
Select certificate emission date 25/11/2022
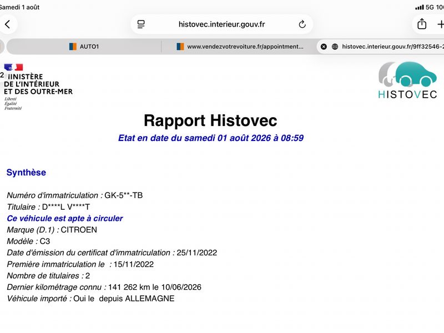[197, 253]
